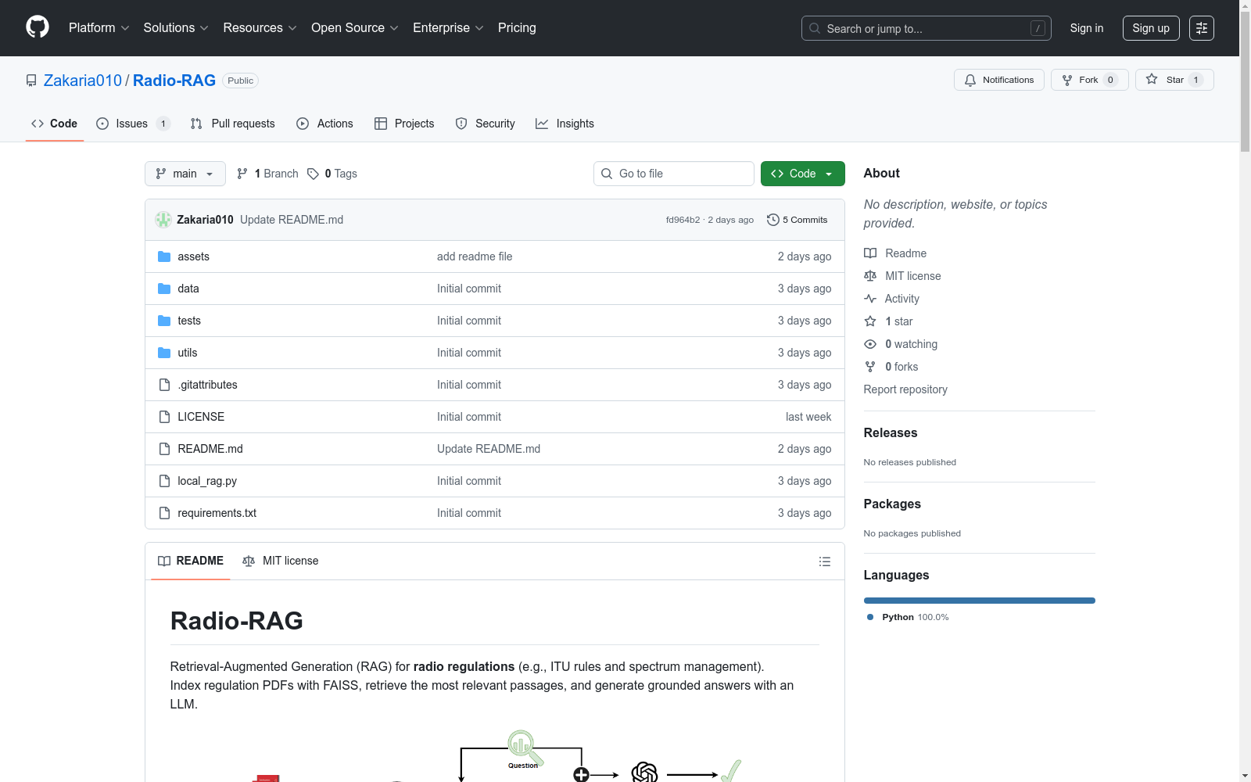Expand the Resources menu
The width and height of the screenshot is (1251, 782).
click(260, 28)
